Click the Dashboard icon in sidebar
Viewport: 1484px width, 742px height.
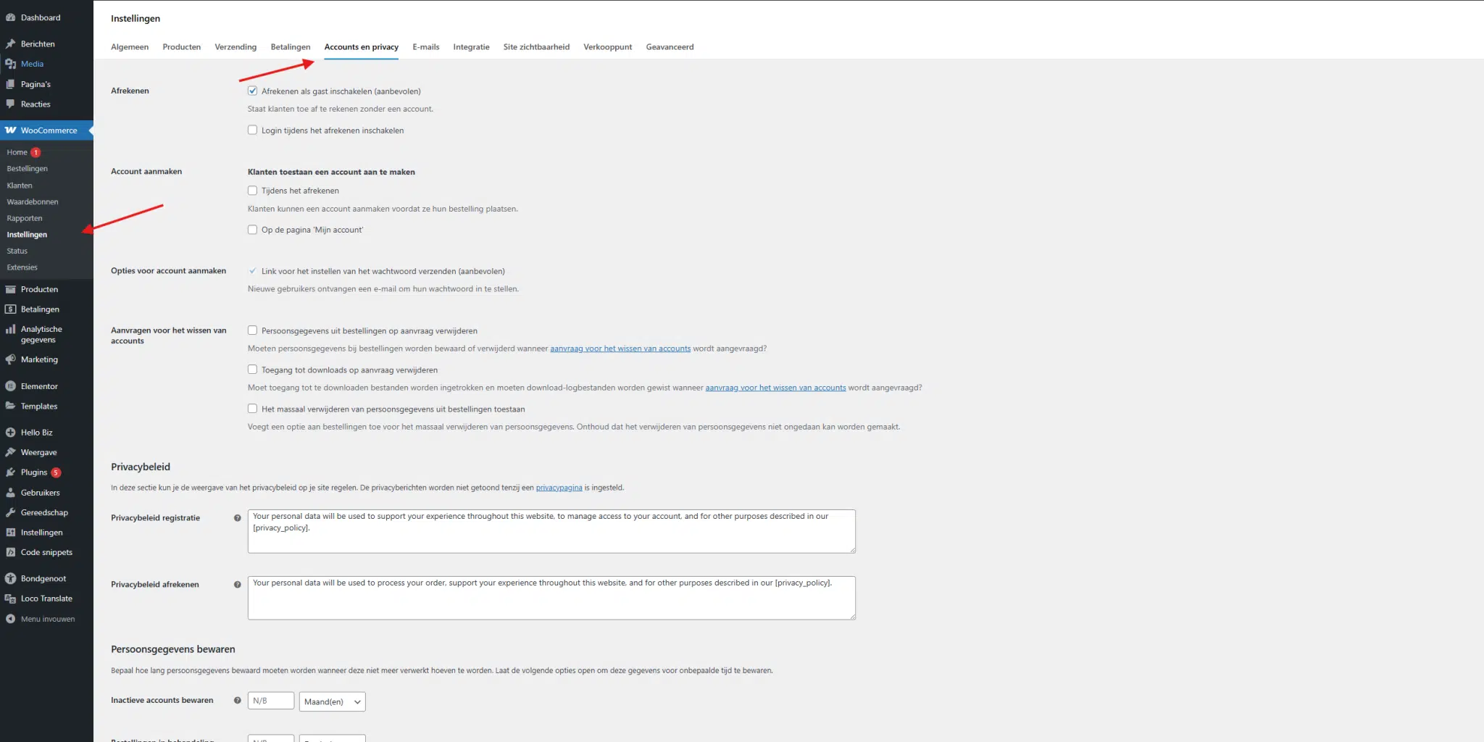coord(11,17)
